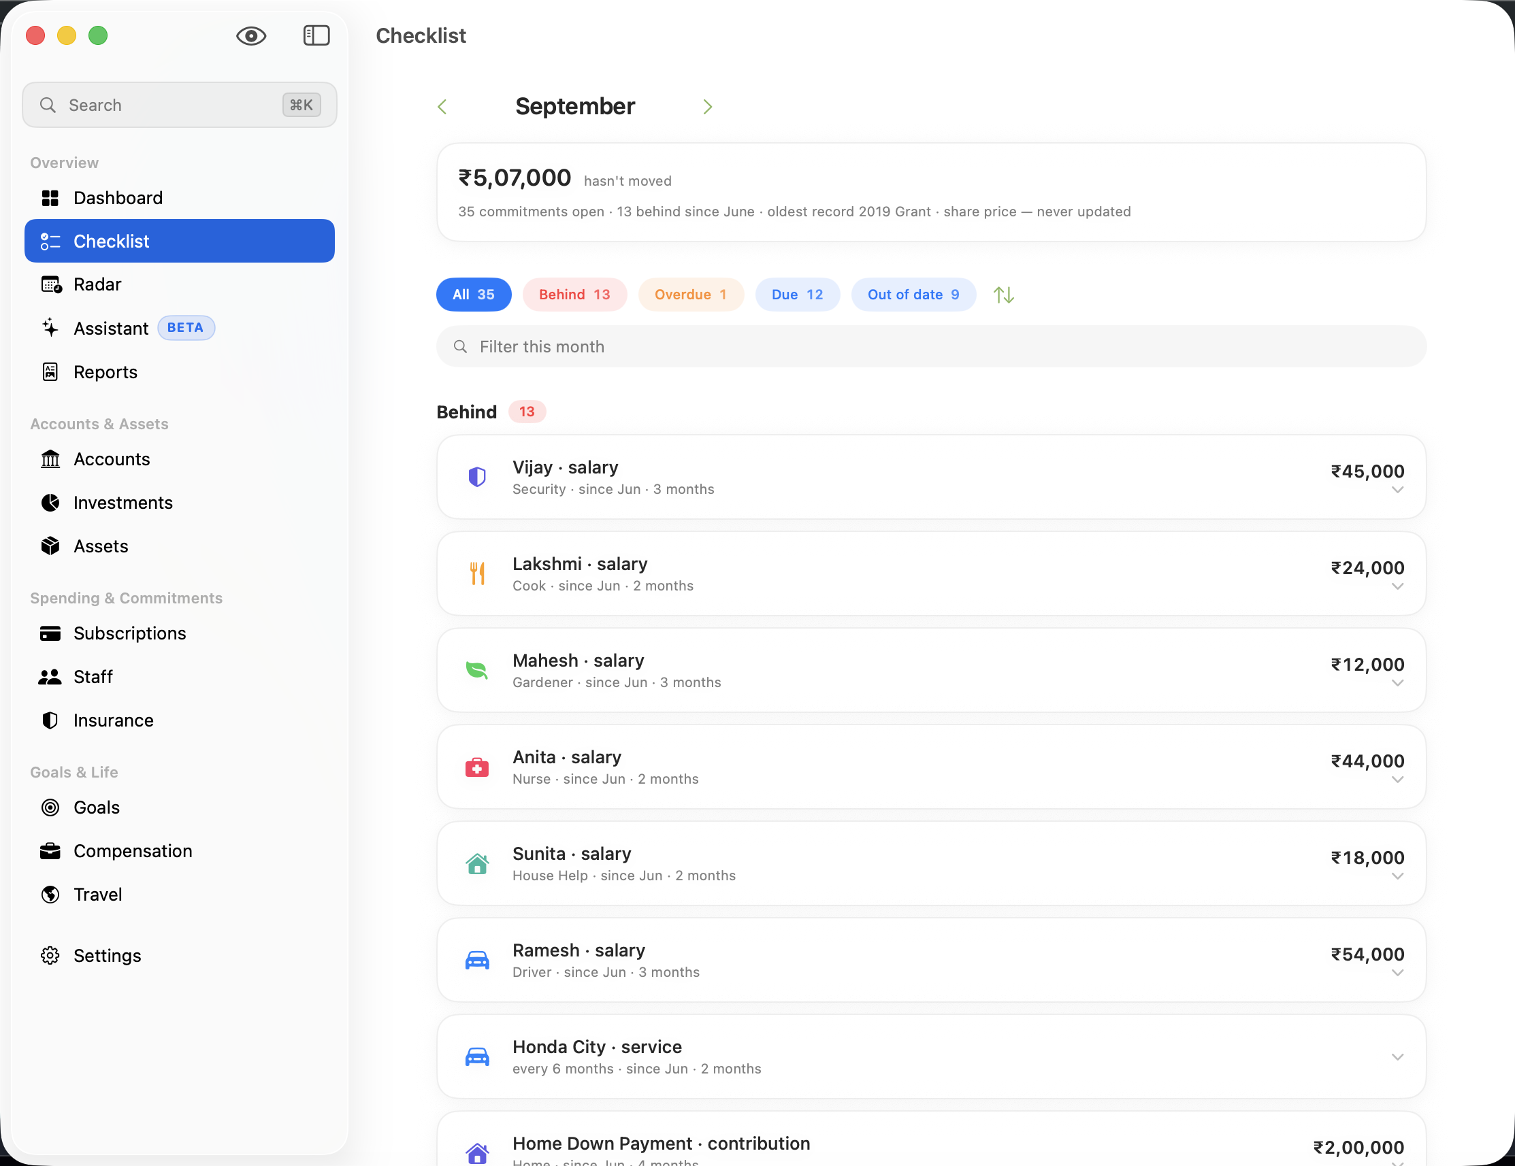Click Anita's nurse medical kit icon
Viewport: 1515px width, 1166px height.
click(x=477, y=767)
